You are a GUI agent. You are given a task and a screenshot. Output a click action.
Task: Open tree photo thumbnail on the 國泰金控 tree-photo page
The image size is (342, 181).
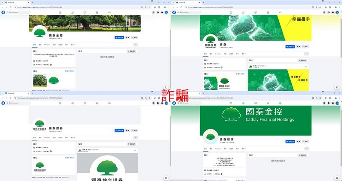[40, 80]
